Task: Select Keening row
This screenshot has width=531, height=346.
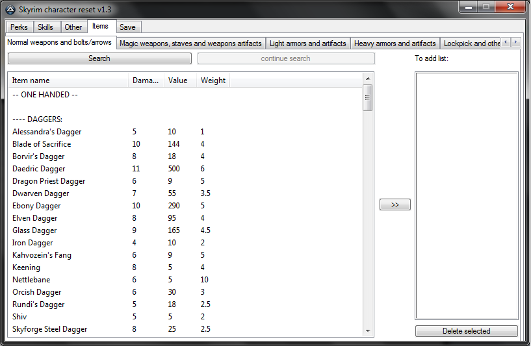Action: [x=185, y=267]
